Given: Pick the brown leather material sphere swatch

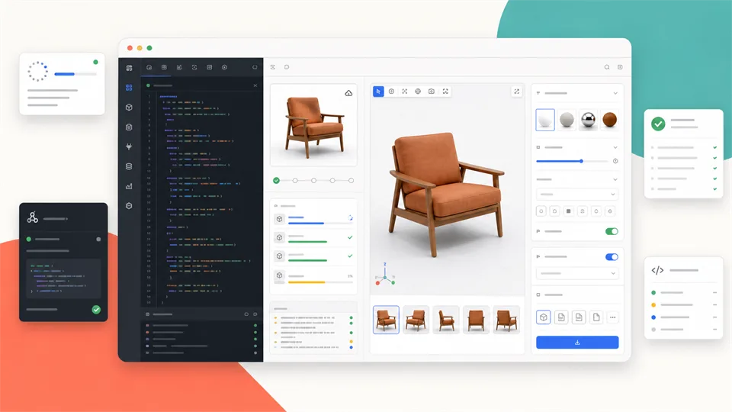Looking at the screenshot, I should pyautogui.click(x=609, y=120).
